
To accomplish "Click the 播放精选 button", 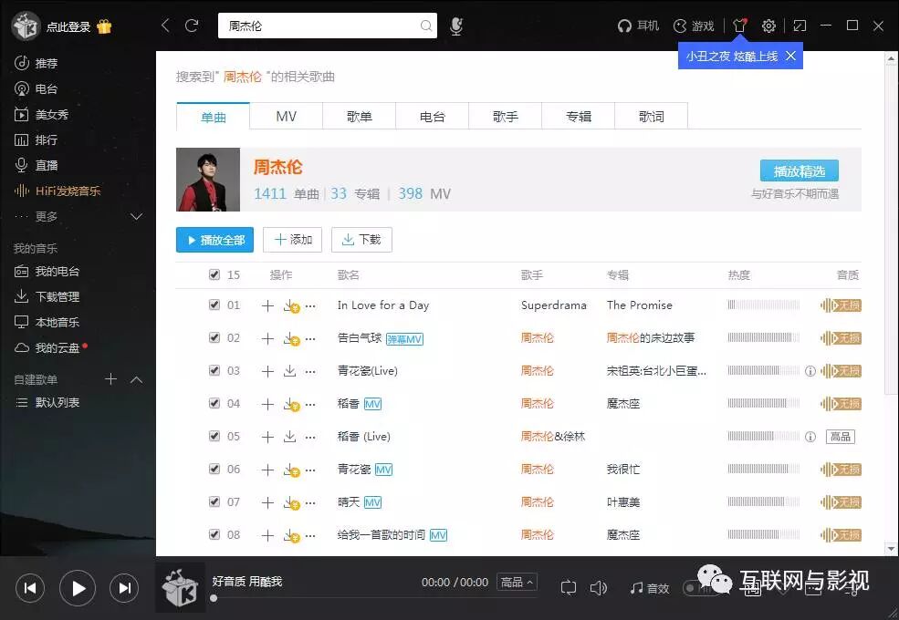I will tap(800, 170).
